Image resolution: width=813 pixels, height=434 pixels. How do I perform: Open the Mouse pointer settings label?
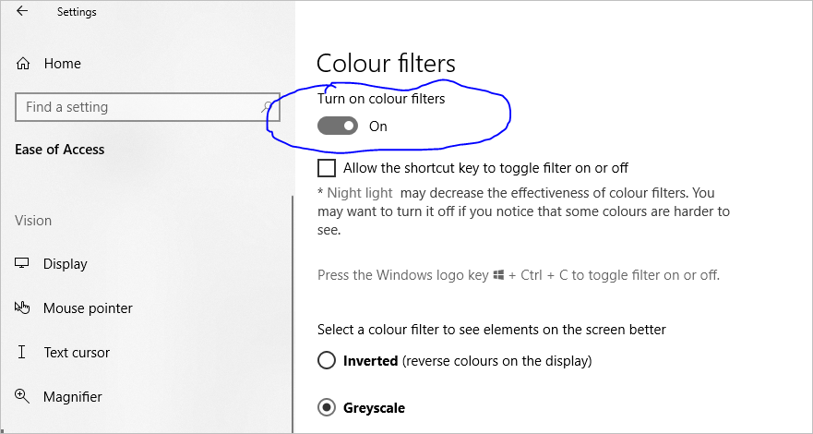point(88,308)
